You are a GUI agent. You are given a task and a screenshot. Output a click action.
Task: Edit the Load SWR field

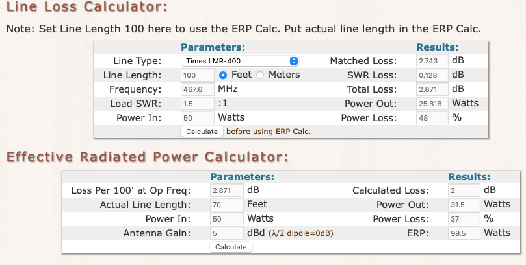197,104
